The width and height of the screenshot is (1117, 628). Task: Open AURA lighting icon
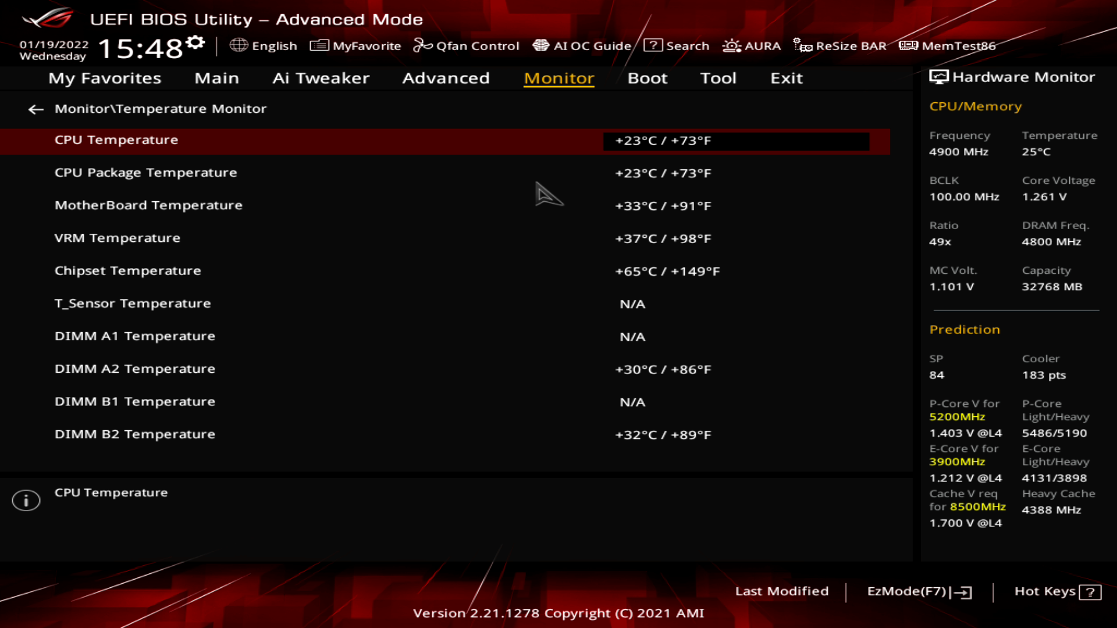tap(731, 45)
